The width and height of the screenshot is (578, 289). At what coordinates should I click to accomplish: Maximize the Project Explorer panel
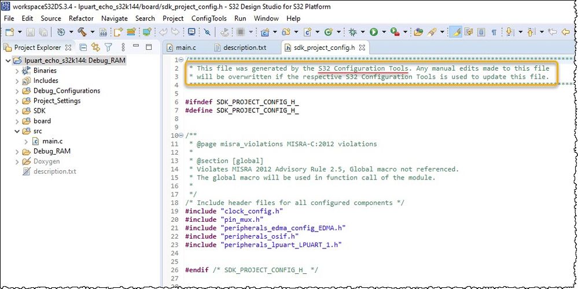(149, 47)
